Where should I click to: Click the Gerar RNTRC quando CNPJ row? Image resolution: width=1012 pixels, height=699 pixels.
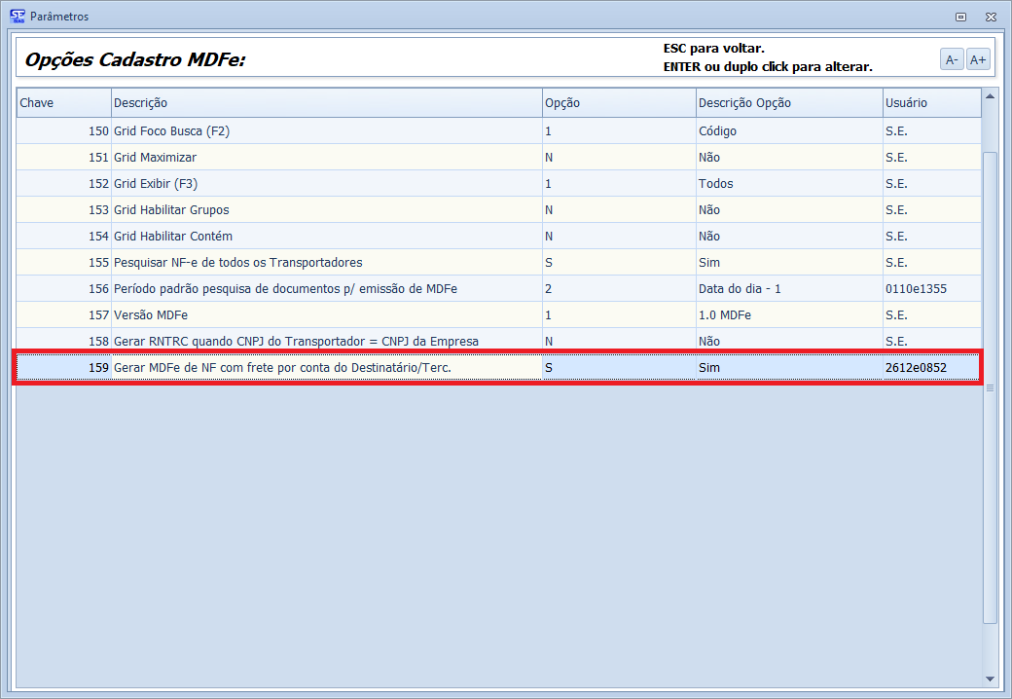326,341
